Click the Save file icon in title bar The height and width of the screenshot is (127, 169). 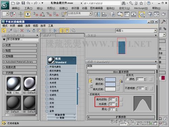(x=23, y=3)
